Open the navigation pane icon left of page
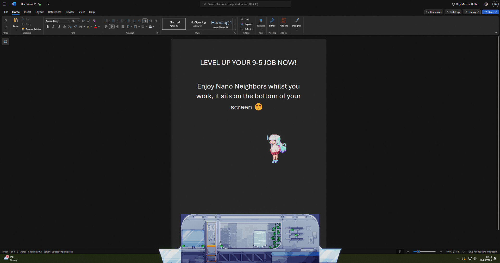Viewport: 500px width, 263px height. (x=5, y=41)
